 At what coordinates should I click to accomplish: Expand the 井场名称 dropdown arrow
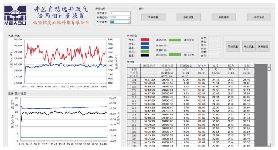coord(129,18)
